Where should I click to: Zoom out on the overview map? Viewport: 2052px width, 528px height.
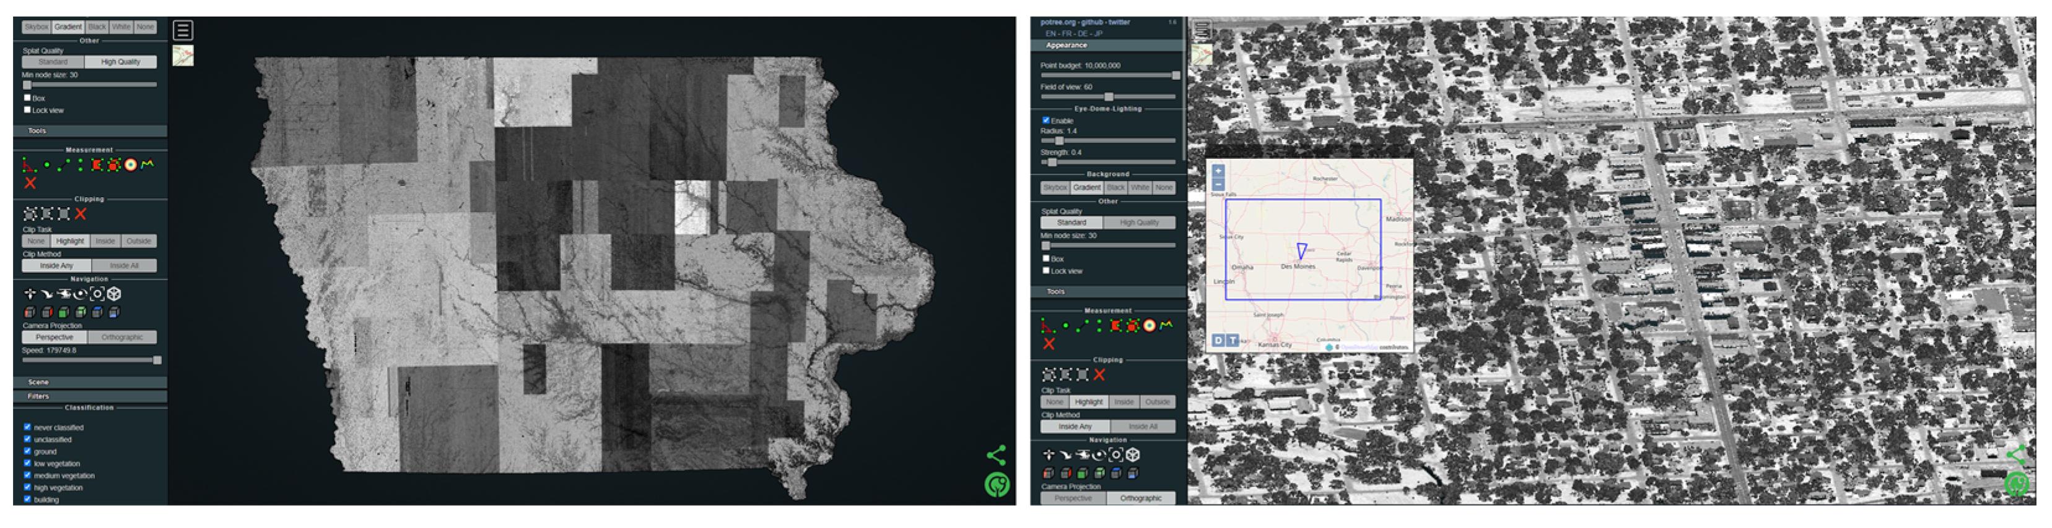1217,184
